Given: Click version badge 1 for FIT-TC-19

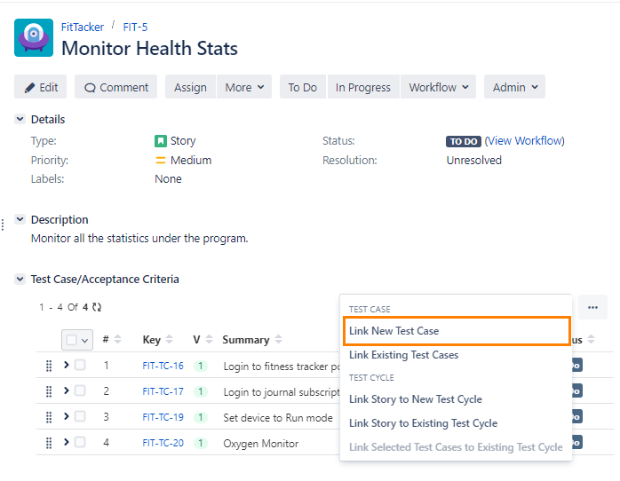Looking at the screenshot, I should (x=201, y=417).
